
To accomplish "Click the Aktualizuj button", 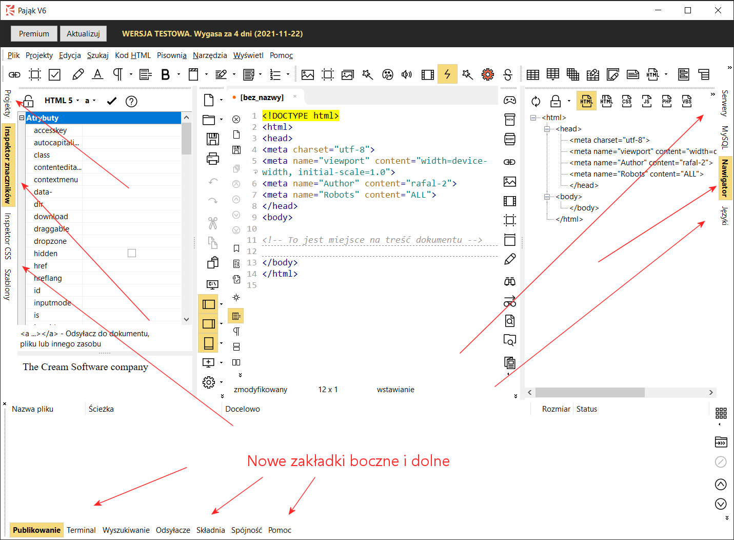I will coord(83,34).
